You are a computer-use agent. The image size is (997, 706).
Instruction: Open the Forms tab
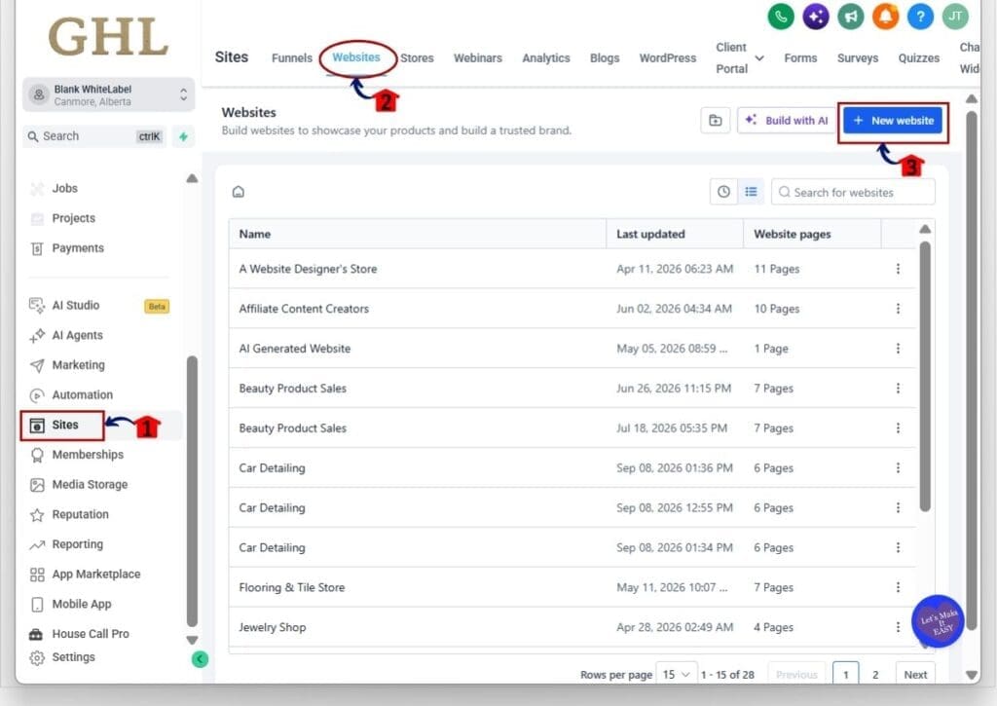tap(800, 57)
